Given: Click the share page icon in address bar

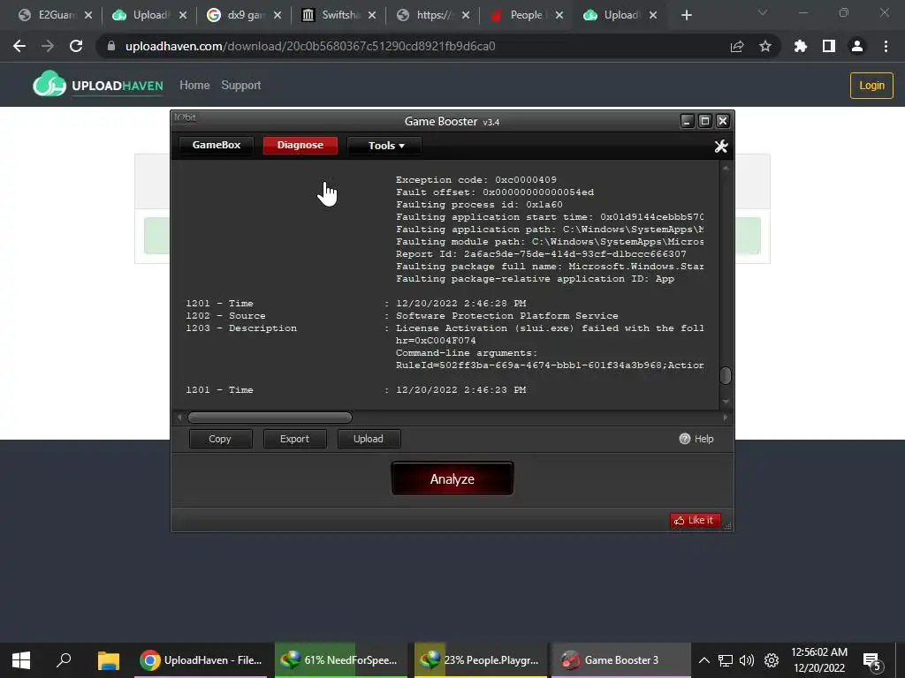Looking at the screenshot, I should [737, 46].
